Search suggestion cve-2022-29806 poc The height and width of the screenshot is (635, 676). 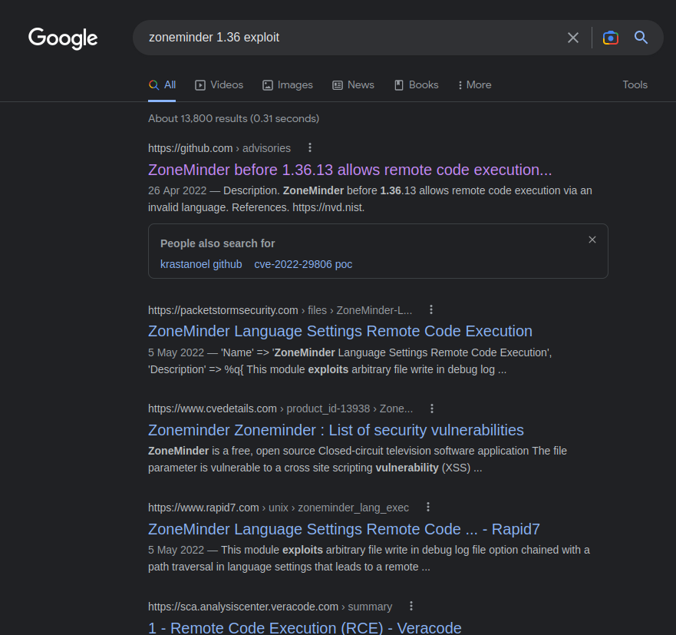pyautogui.click(x=303, y=264)
